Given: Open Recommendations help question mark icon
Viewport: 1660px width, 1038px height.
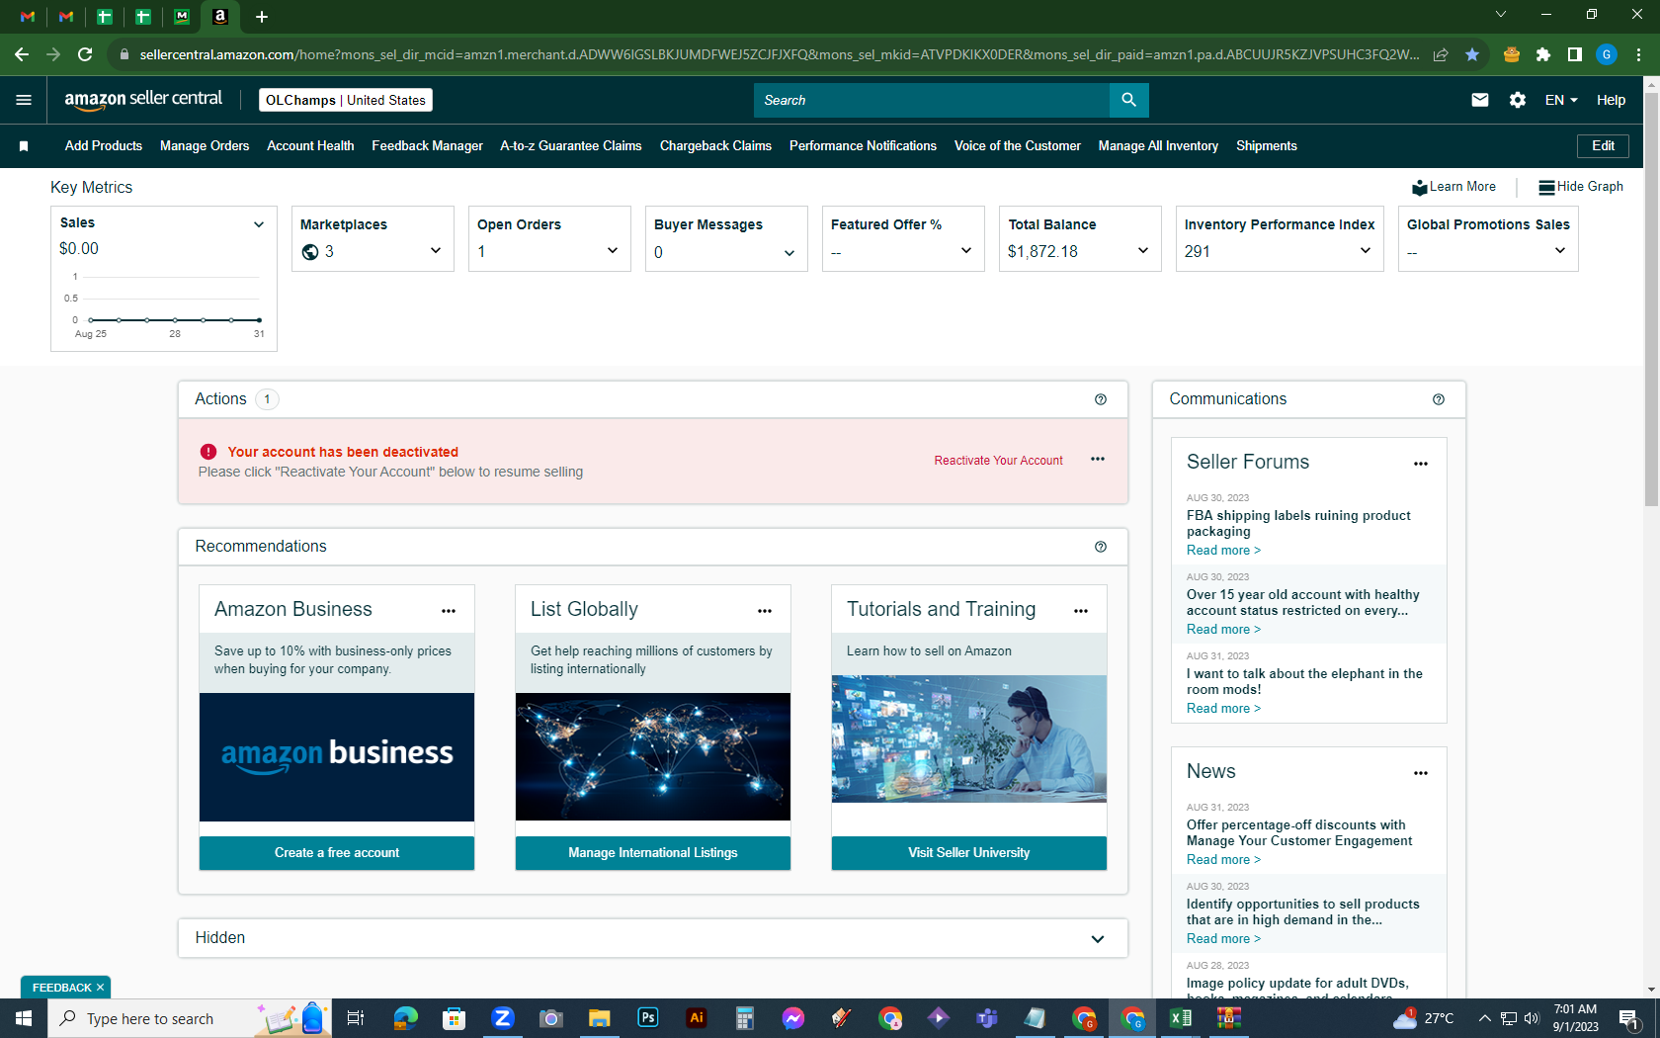Looking at the screenshot, I should [x=1101, y=547].
